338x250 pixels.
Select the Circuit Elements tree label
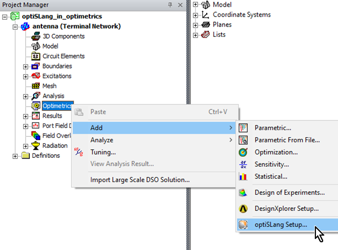63,56
